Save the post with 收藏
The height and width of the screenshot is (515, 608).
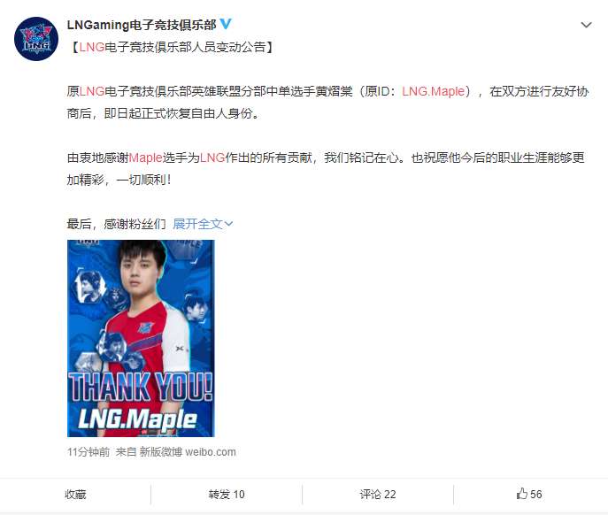point(75,494)
